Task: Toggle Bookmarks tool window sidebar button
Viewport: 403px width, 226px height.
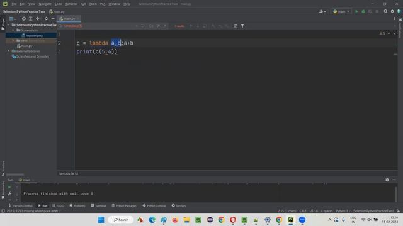Action: point(3,191)
